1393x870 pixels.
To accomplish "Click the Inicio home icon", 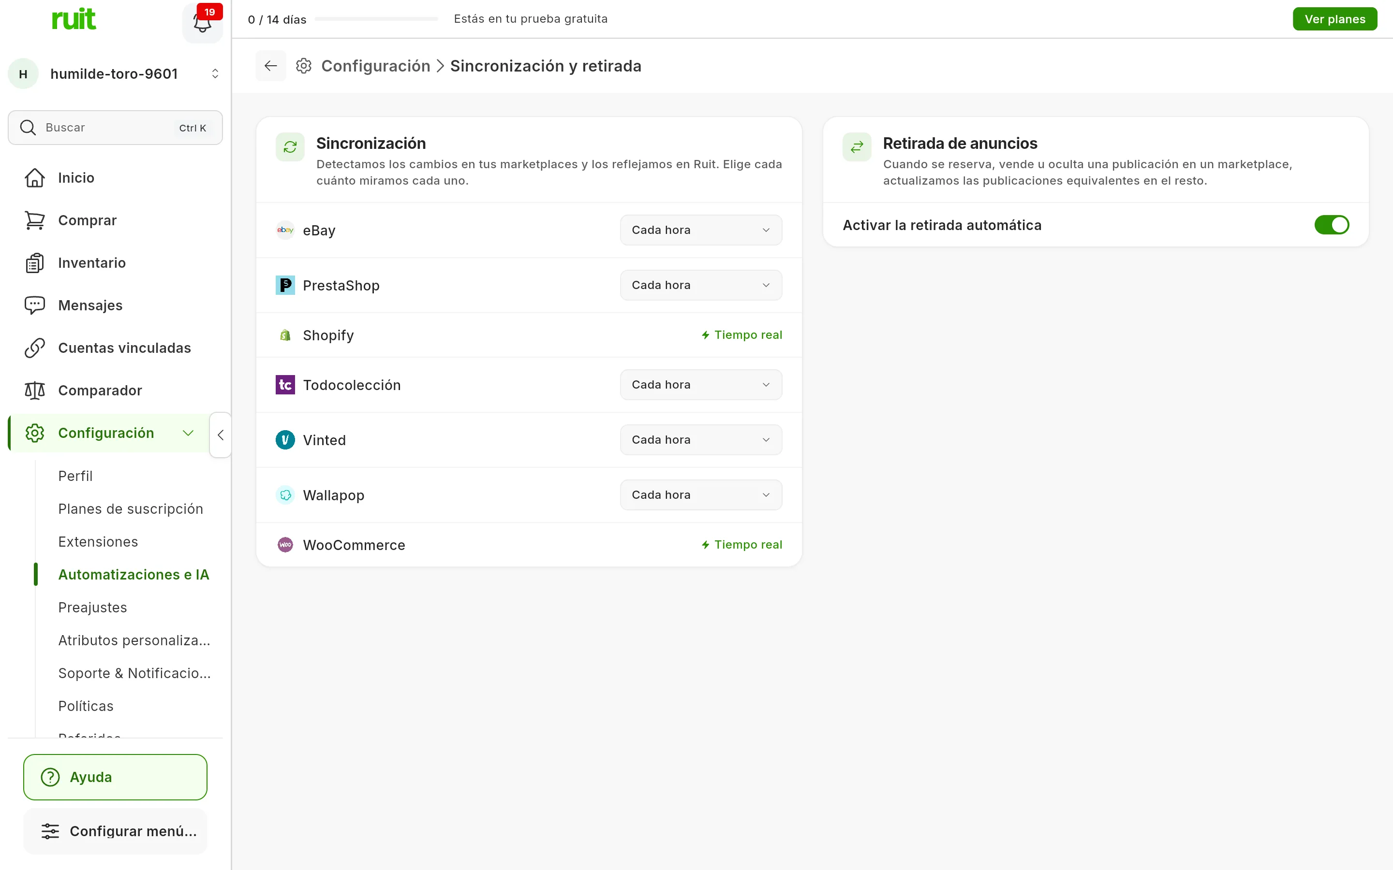I will (x=34, y=178).
